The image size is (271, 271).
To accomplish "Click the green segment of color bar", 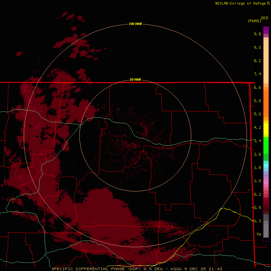I will [266, 145].
